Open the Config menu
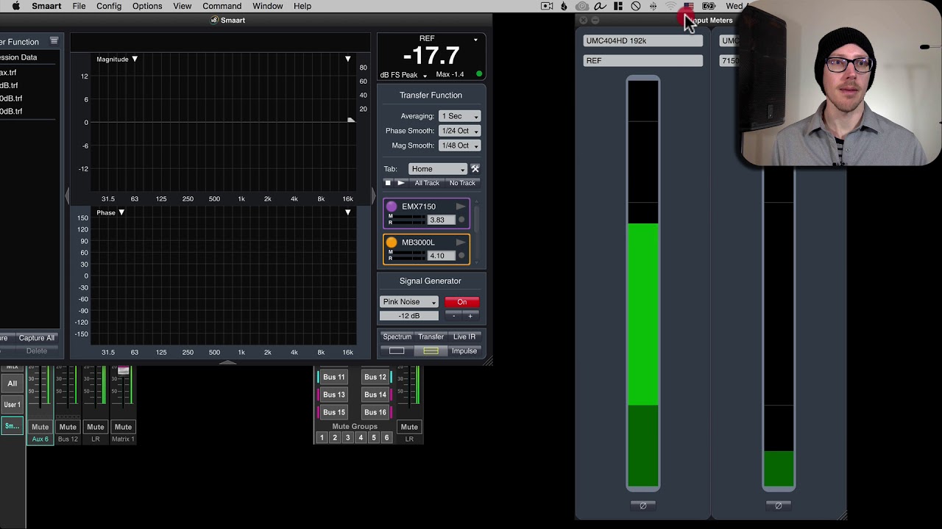Screen dimensions: 942x529 click(109, 6)
